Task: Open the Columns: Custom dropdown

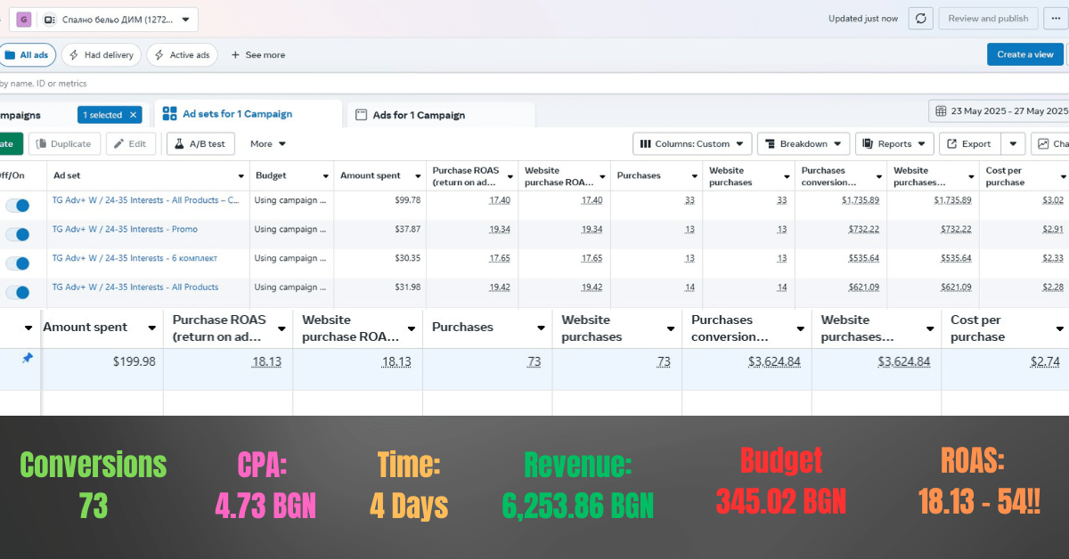Action: 692,143
